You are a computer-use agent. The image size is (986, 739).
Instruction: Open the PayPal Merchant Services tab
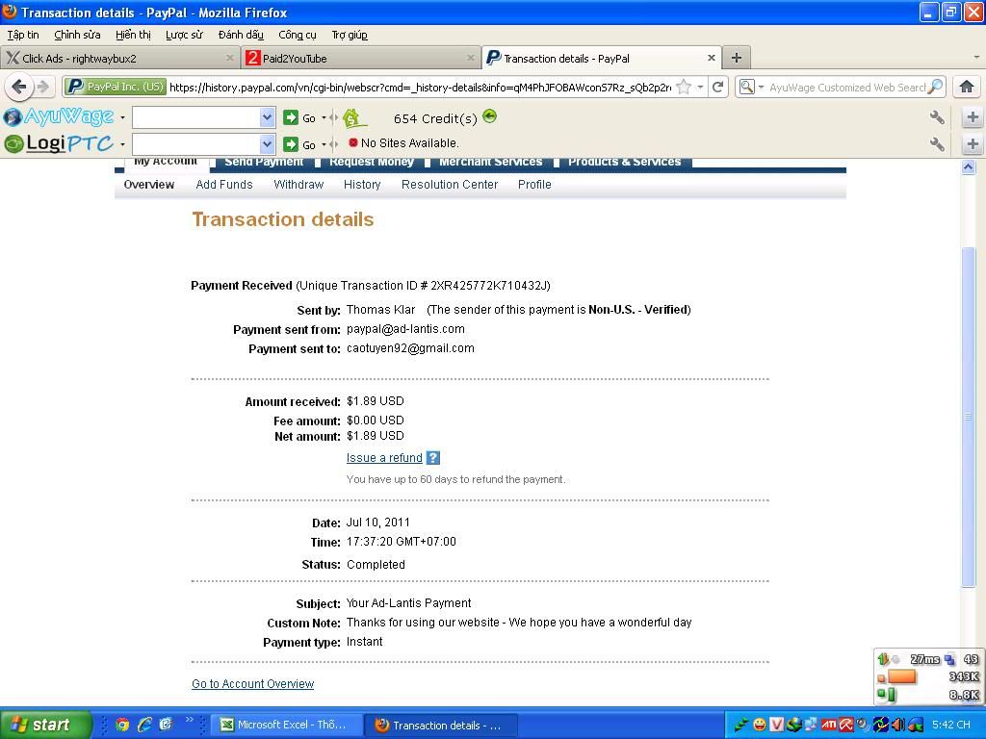pos(490,162)
